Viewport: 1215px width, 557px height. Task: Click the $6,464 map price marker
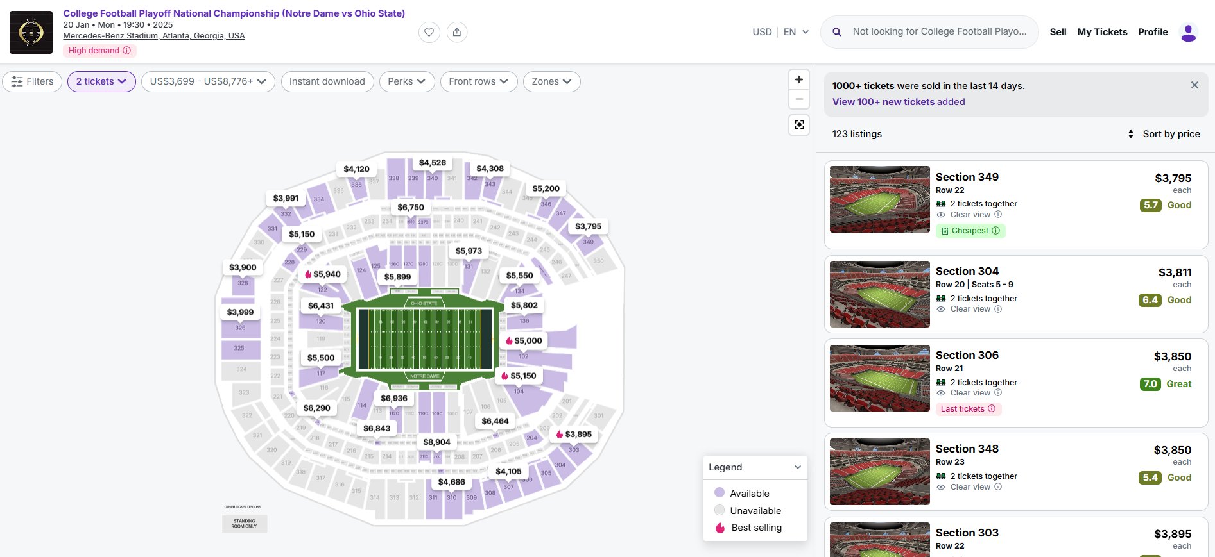tap(495, 422)
